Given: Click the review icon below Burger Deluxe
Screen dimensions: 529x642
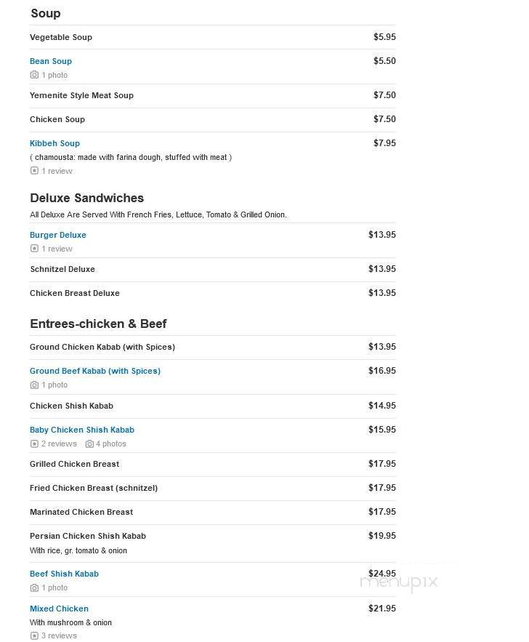Looking at the screenshot, I should tap(33, 249).
